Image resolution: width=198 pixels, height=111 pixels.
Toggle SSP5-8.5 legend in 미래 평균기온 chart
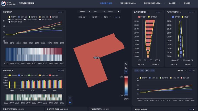[52, 17]
